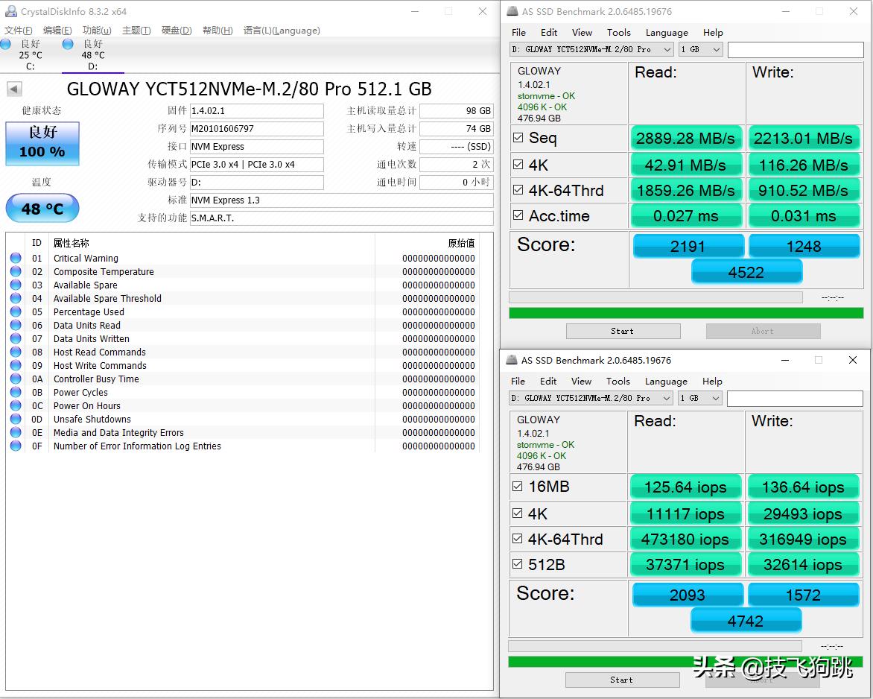
Task: Click status orb for Media and Data Integrity Errors
Action: tap(16, 431)
